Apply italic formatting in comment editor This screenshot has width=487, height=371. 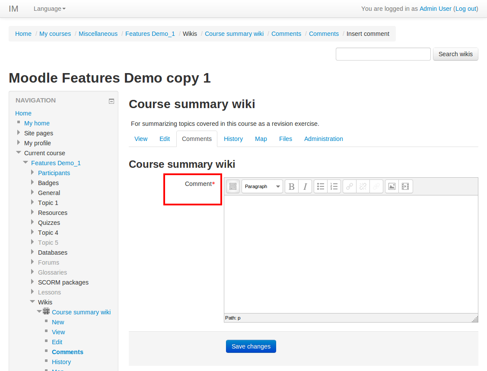point(305,186)
